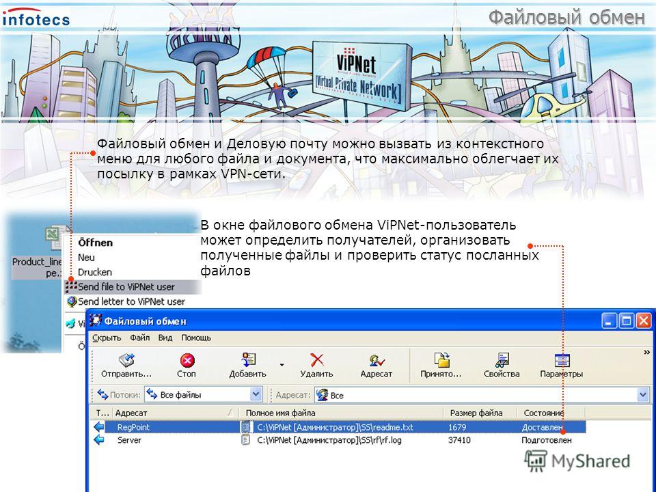The image size is (656, 492).
Task: Maximize the Файловый обмен window
Action: coord(627,321)
